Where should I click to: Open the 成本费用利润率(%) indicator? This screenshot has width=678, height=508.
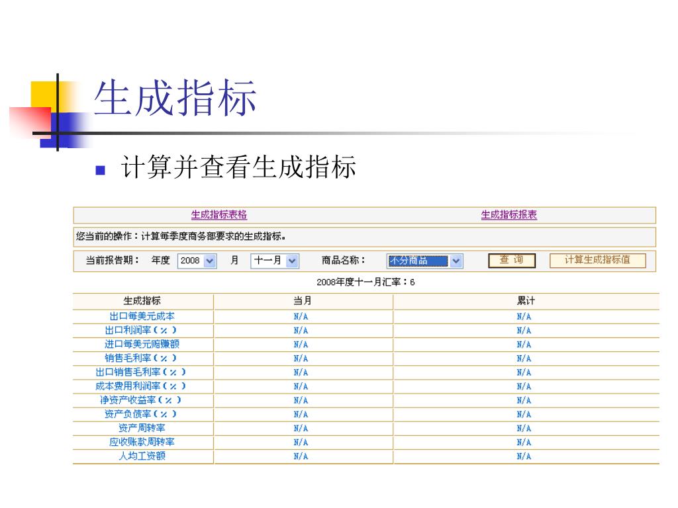tap(141, 386)
